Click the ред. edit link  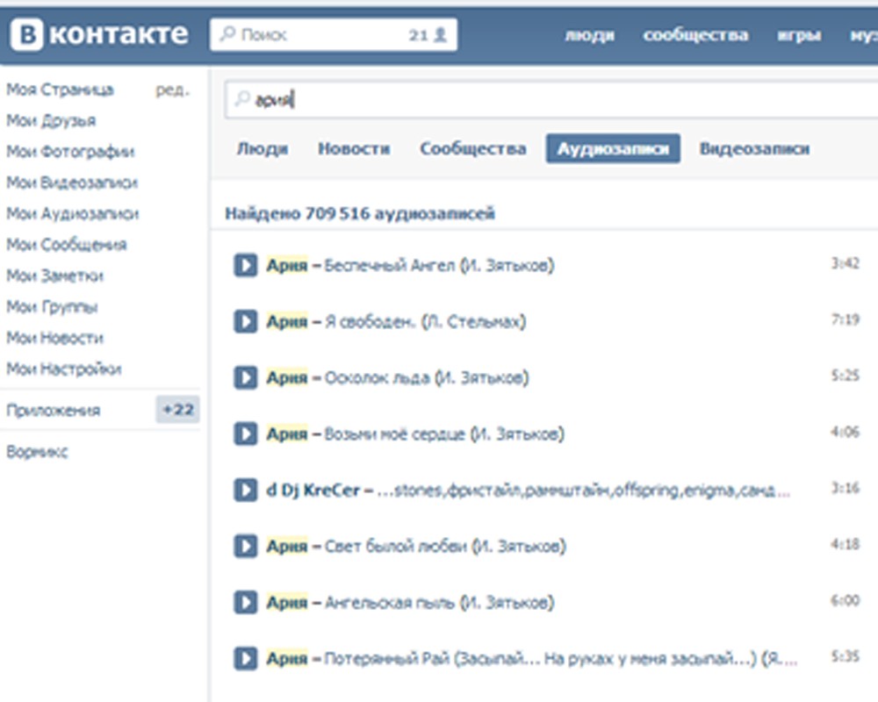(x=172, y=90)
